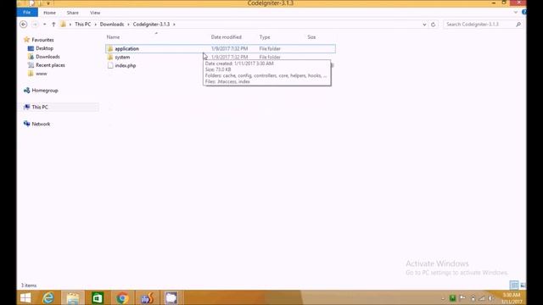This screenshot has height=305, width=543.
Task: Go back with the Back arrow button
Action: pyautogui.click(x=24, y=25)
